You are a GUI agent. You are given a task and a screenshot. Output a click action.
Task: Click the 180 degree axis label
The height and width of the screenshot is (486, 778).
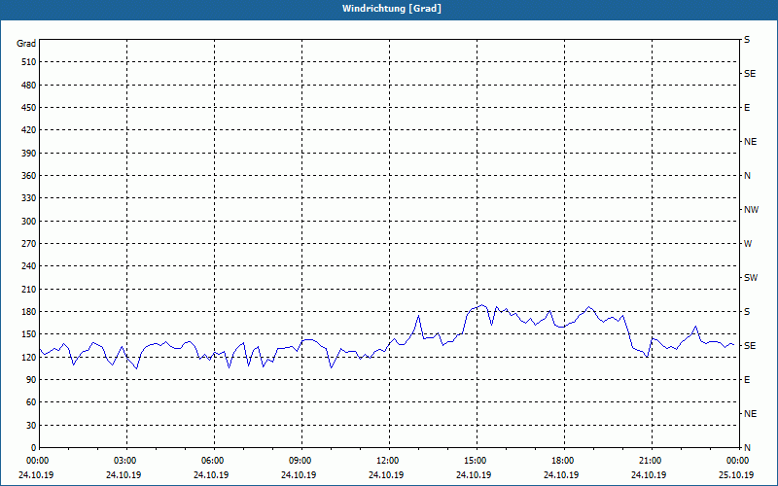(29, 312)
